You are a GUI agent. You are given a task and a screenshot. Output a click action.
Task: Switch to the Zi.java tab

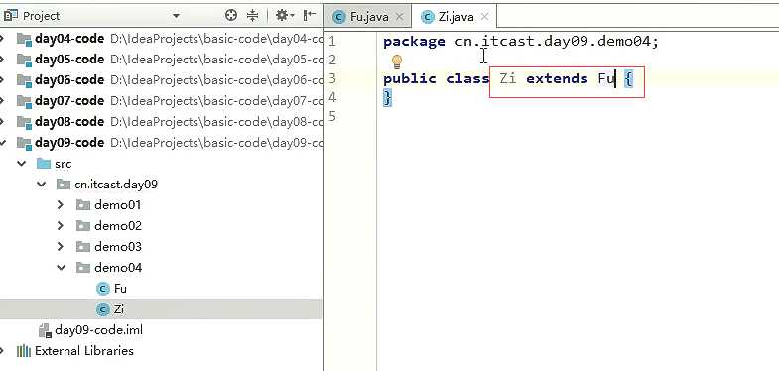tap(455, 17)
